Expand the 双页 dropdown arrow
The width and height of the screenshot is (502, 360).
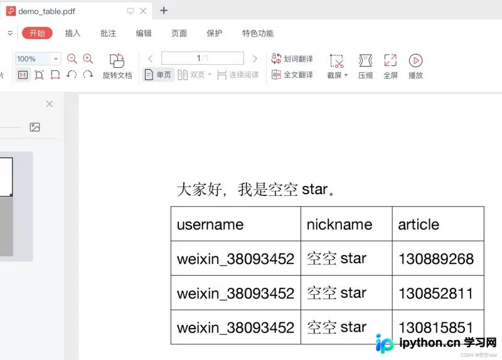click(x=210, y=75)
